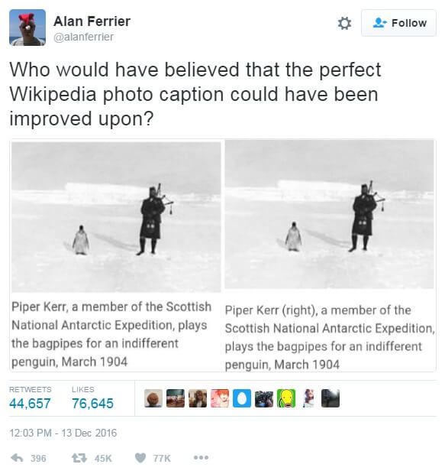Viewport: 445px width, 474px height.
Task: Open the red-haired anime avatar
Action: tap(220, 398)
